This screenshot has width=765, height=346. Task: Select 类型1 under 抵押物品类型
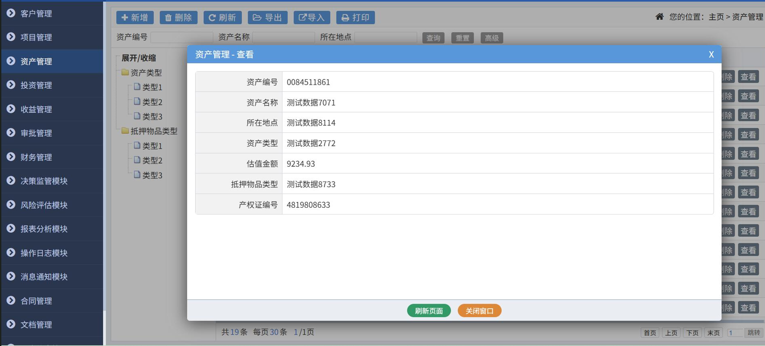[152, 146]
